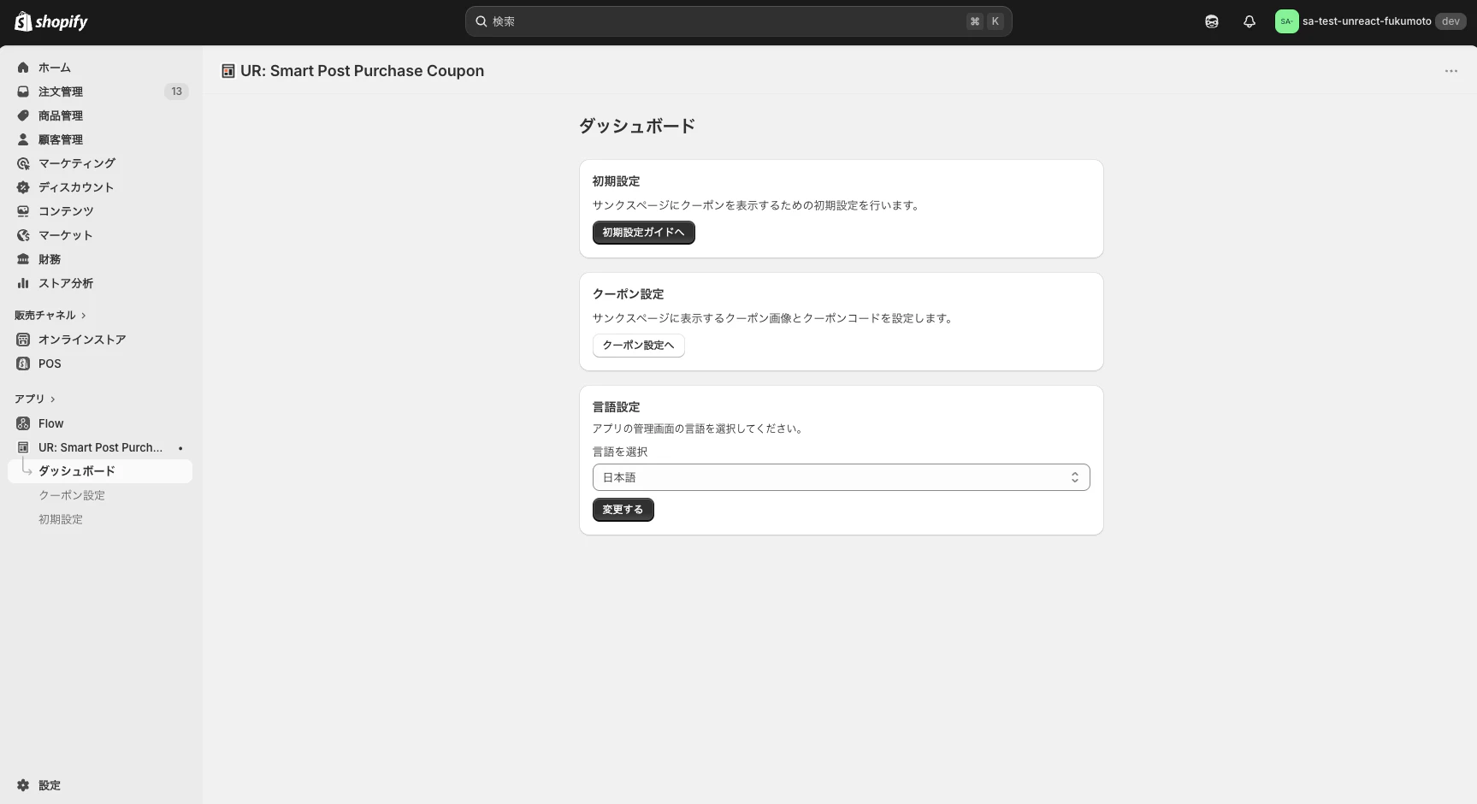This screenshot has width=1477, height=804.
Task: Click the 商品管理 tag icon
Action: point(23,115)
